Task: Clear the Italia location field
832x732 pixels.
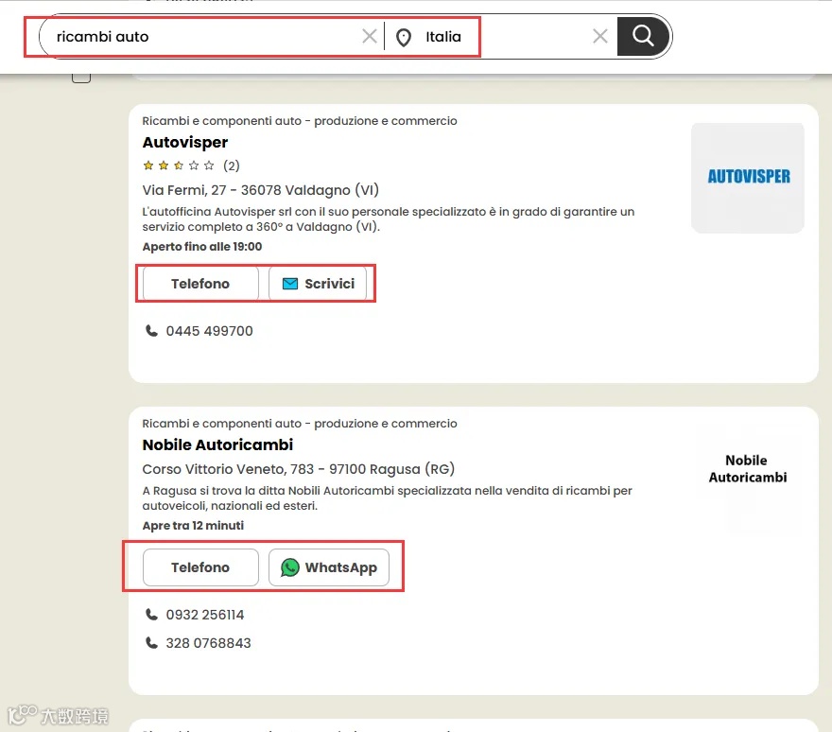Action: coord(600,37)
